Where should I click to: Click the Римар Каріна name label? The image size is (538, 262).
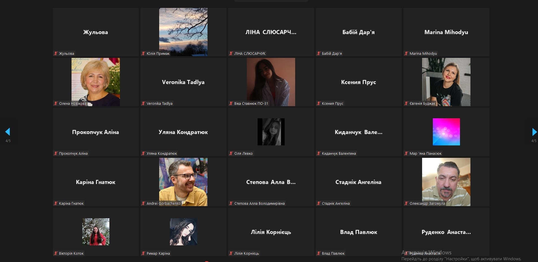(x=158, y=253)
